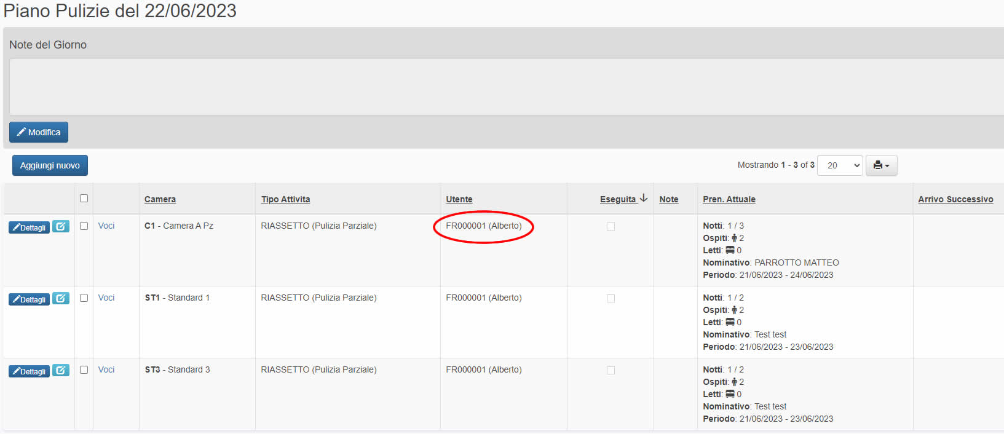Click the Aggiungi nuovo button
The width and height of the screenshot is (1004, 434).
pyautogui.click(x=50, y=165)
